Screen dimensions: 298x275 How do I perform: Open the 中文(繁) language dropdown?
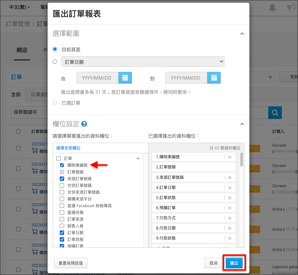click(20, 7)
